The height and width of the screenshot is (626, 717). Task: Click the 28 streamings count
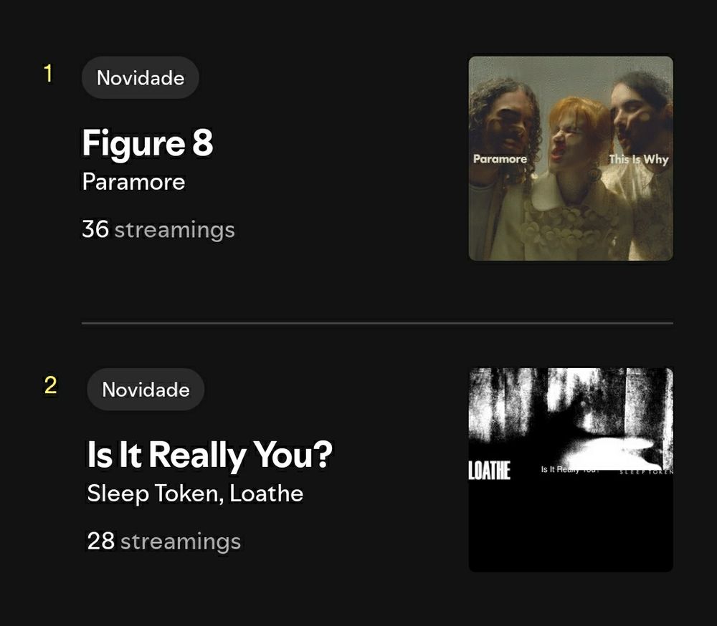pyautogui.click(x=163, y=541)
